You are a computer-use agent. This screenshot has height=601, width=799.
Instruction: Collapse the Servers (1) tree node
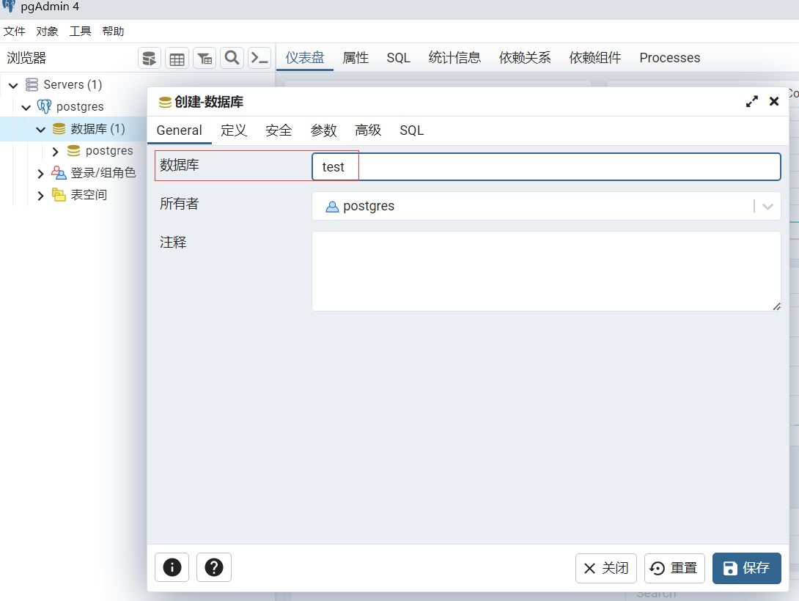coord(14,85)
